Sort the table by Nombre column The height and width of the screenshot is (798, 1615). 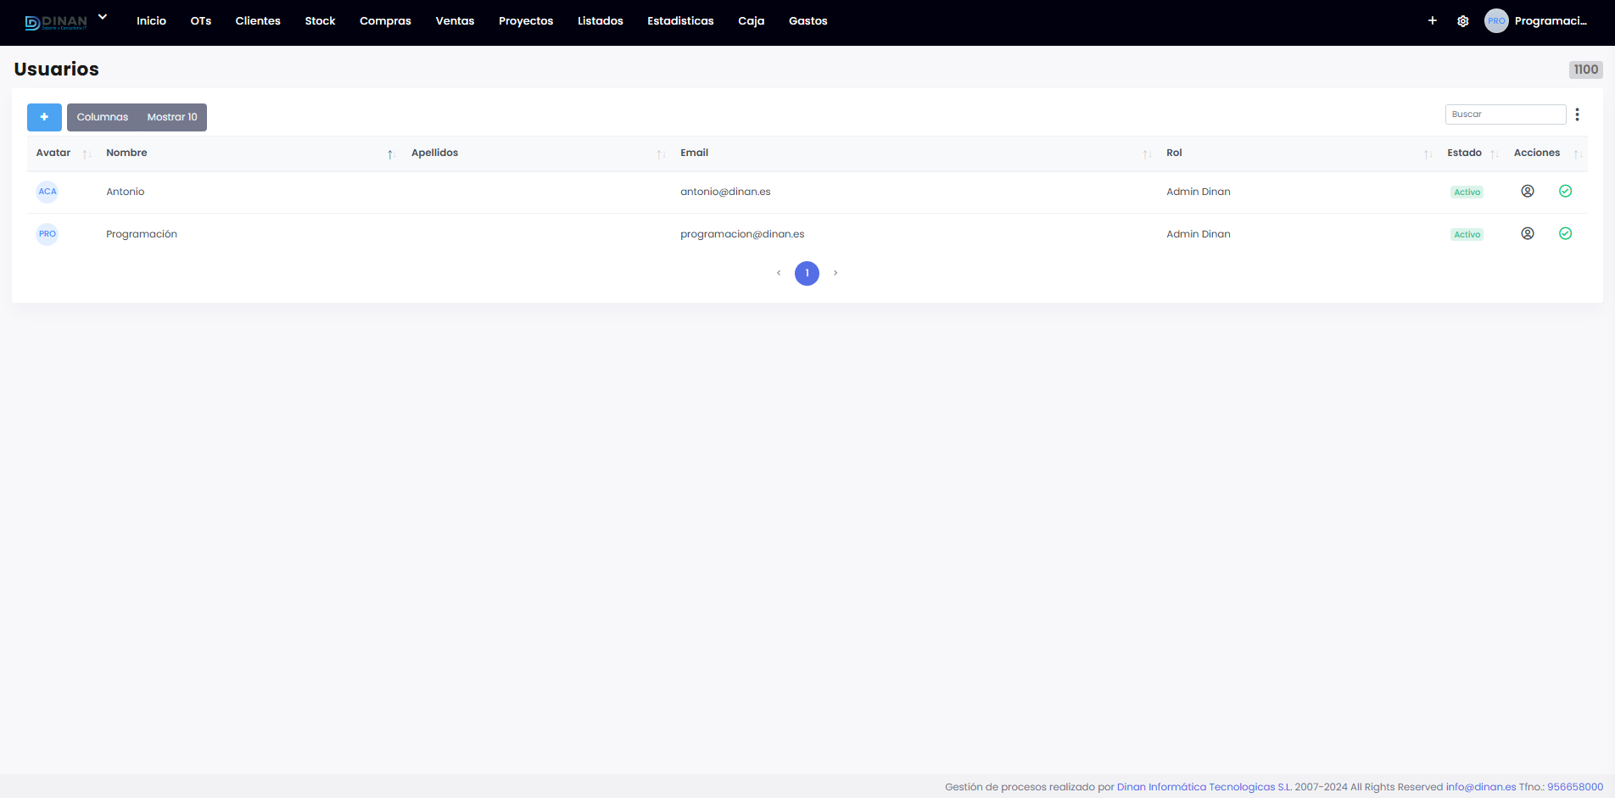(127, 153)
